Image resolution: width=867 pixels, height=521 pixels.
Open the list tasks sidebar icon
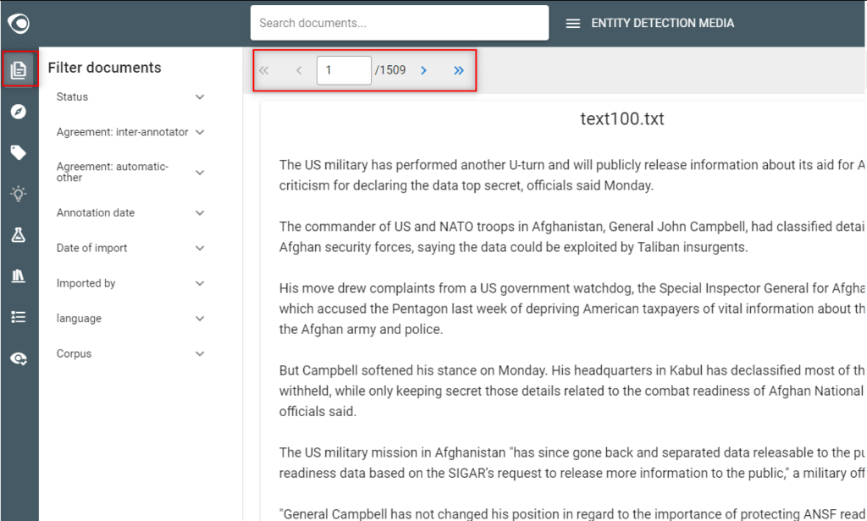click(x=19, y=317)
